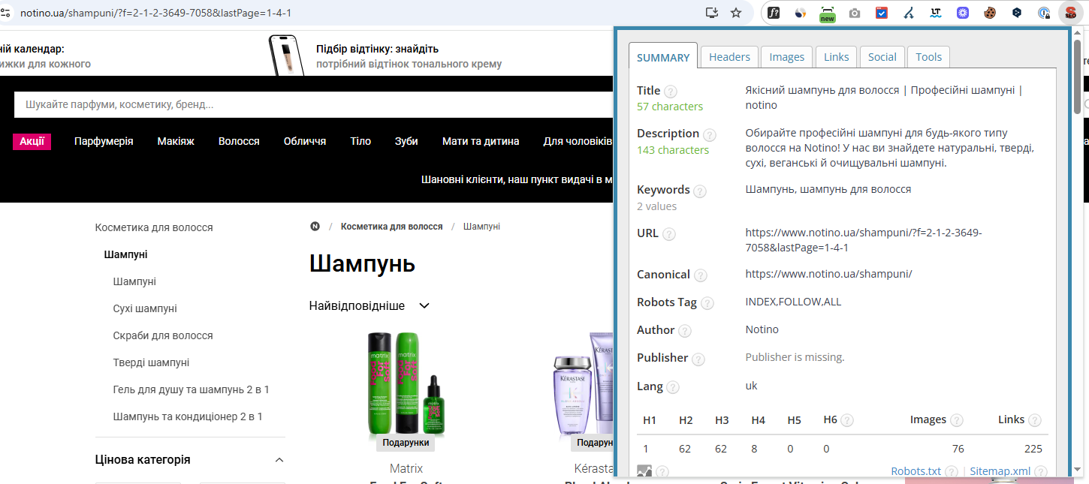Open the cookie editor extension icon
Screen dimensions: 1089x484
click(x=990, y=13)
